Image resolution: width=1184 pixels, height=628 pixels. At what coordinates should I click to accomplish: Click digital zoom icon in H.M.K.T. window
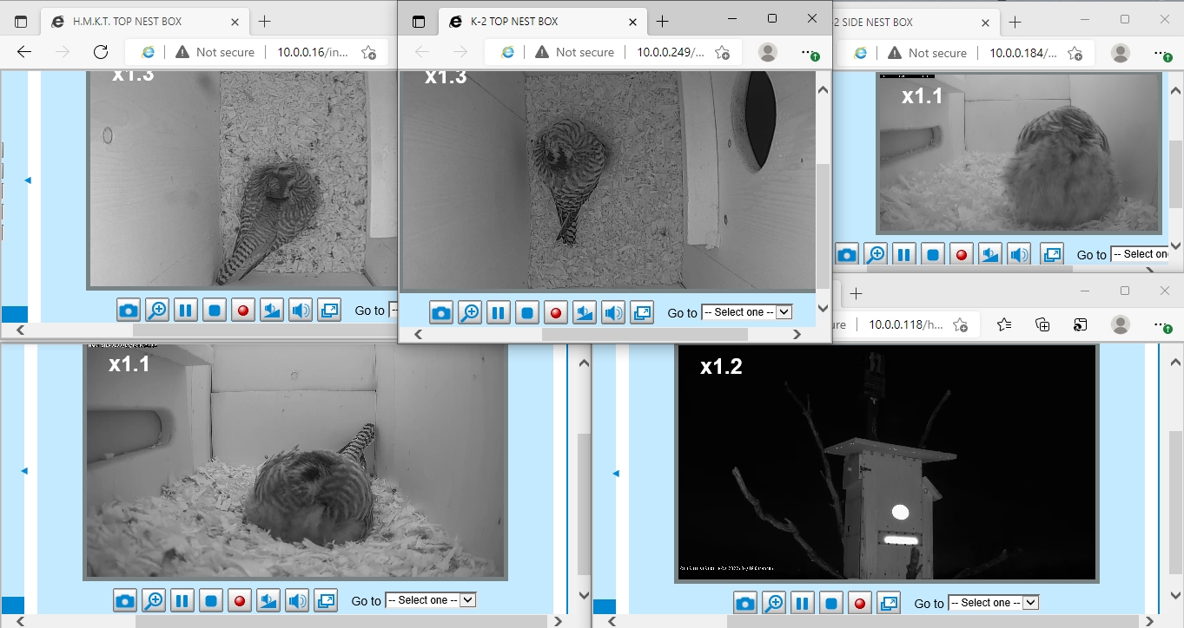point(157,311)
